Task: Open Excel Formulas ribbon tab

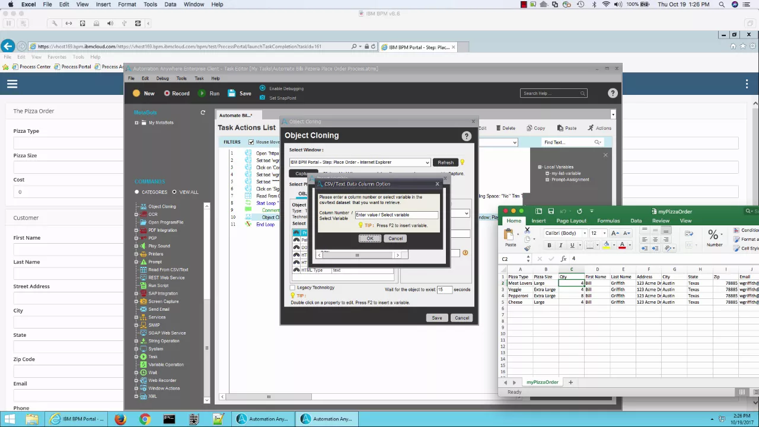Action: pos(608,221)
